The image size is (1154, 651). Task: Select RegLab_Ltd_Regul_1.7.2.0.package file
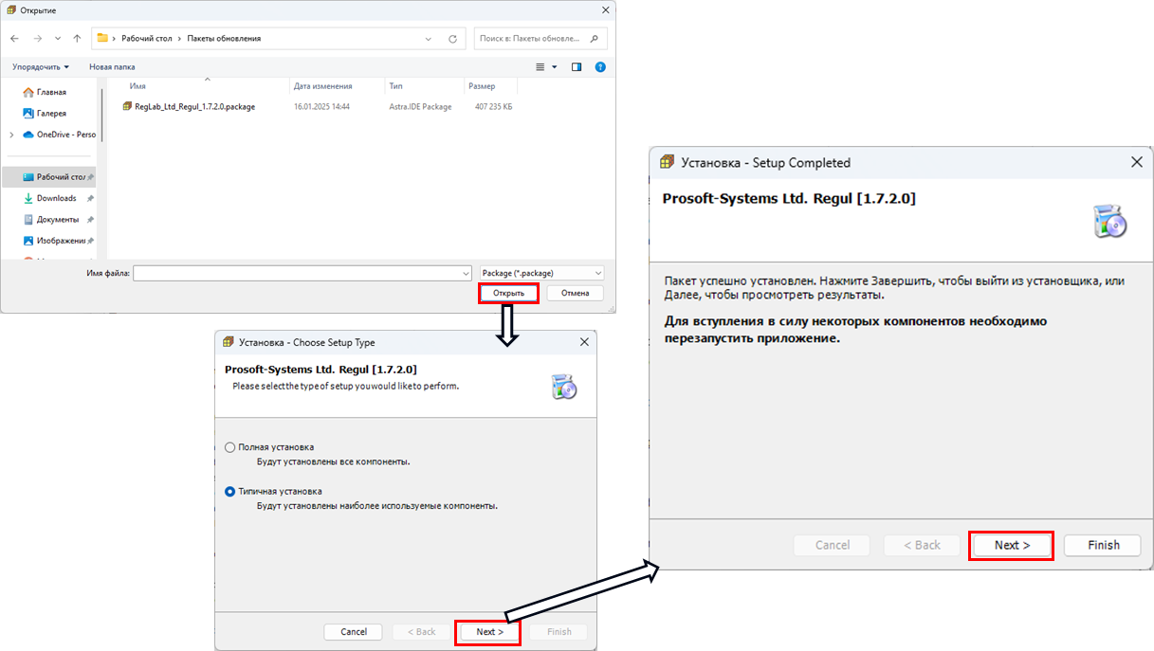pos(194,107)
